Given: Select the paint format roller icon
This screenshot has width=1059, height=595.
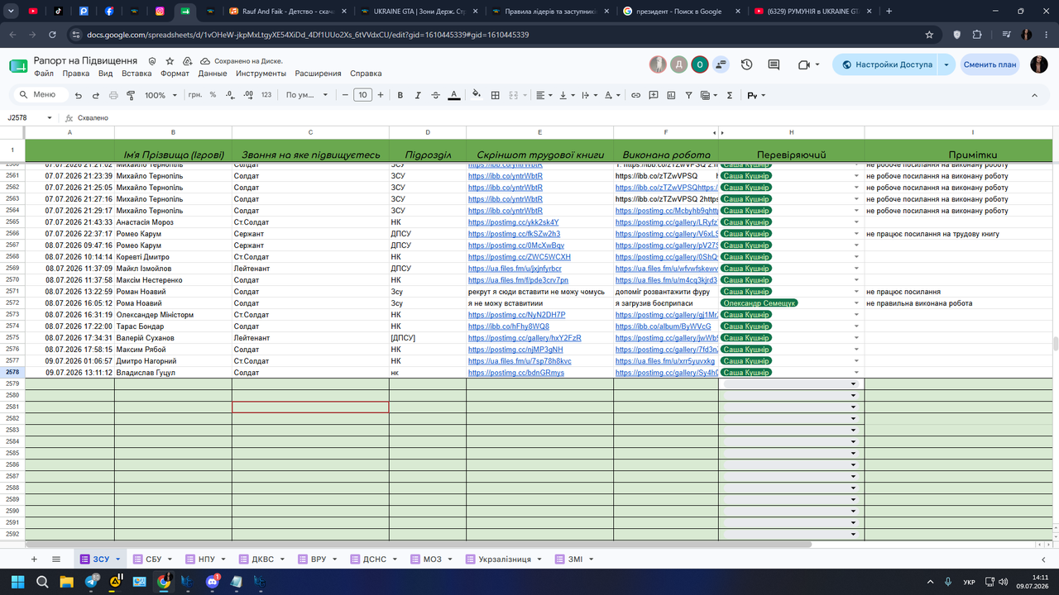Looking at the screenshot, I should click(x=131, y=95).
